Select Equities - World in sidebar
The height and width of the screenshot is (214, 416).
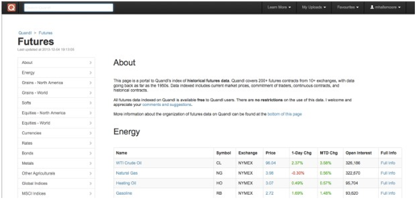[x=56, y=123]
